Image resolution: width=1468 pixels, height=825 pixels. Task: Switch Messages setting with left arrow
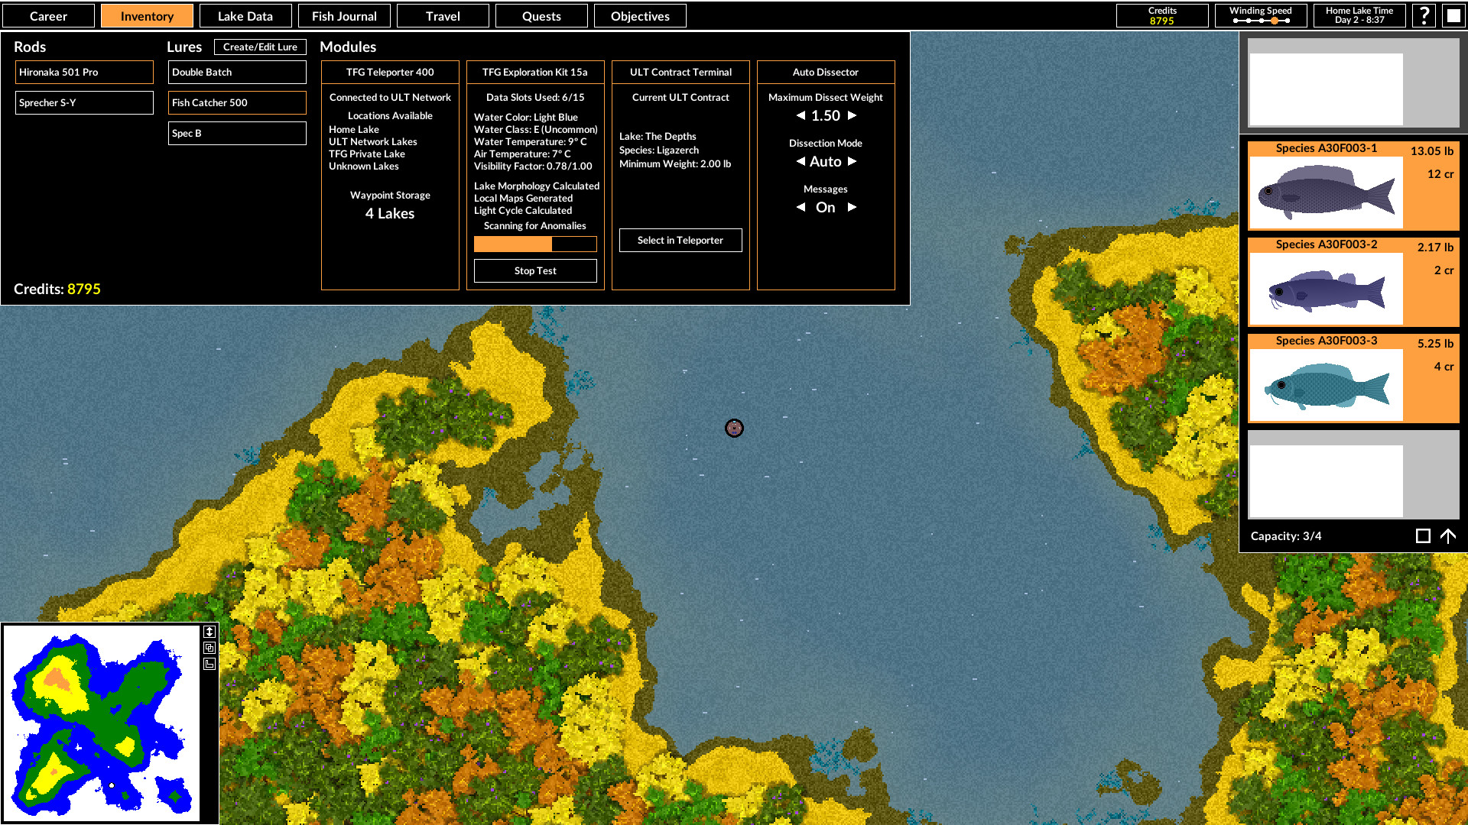pos(801,207)
